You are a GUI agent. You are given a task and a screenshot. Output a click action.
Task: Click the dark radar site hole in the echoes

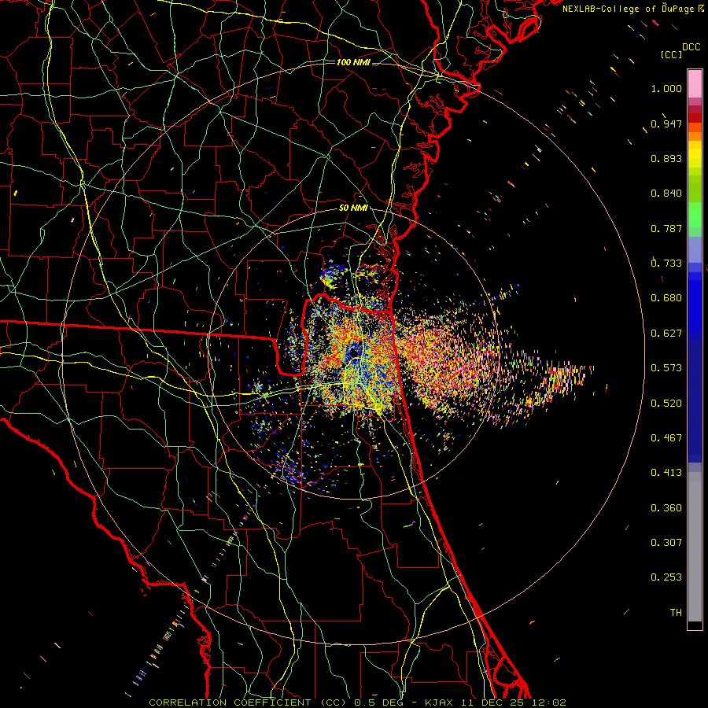(x=353, y=352)
